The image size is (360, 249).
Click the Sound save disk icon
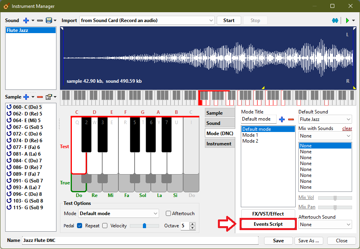pyautogui.click(x=49, y=20)
